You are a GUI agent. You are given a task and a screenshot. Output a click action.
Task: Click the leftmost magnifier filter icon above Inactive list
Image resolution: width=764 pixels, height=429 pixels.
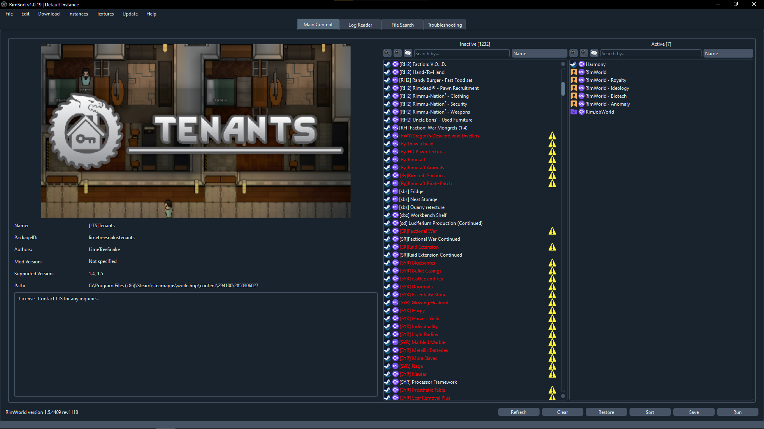(x=387, y=53)
